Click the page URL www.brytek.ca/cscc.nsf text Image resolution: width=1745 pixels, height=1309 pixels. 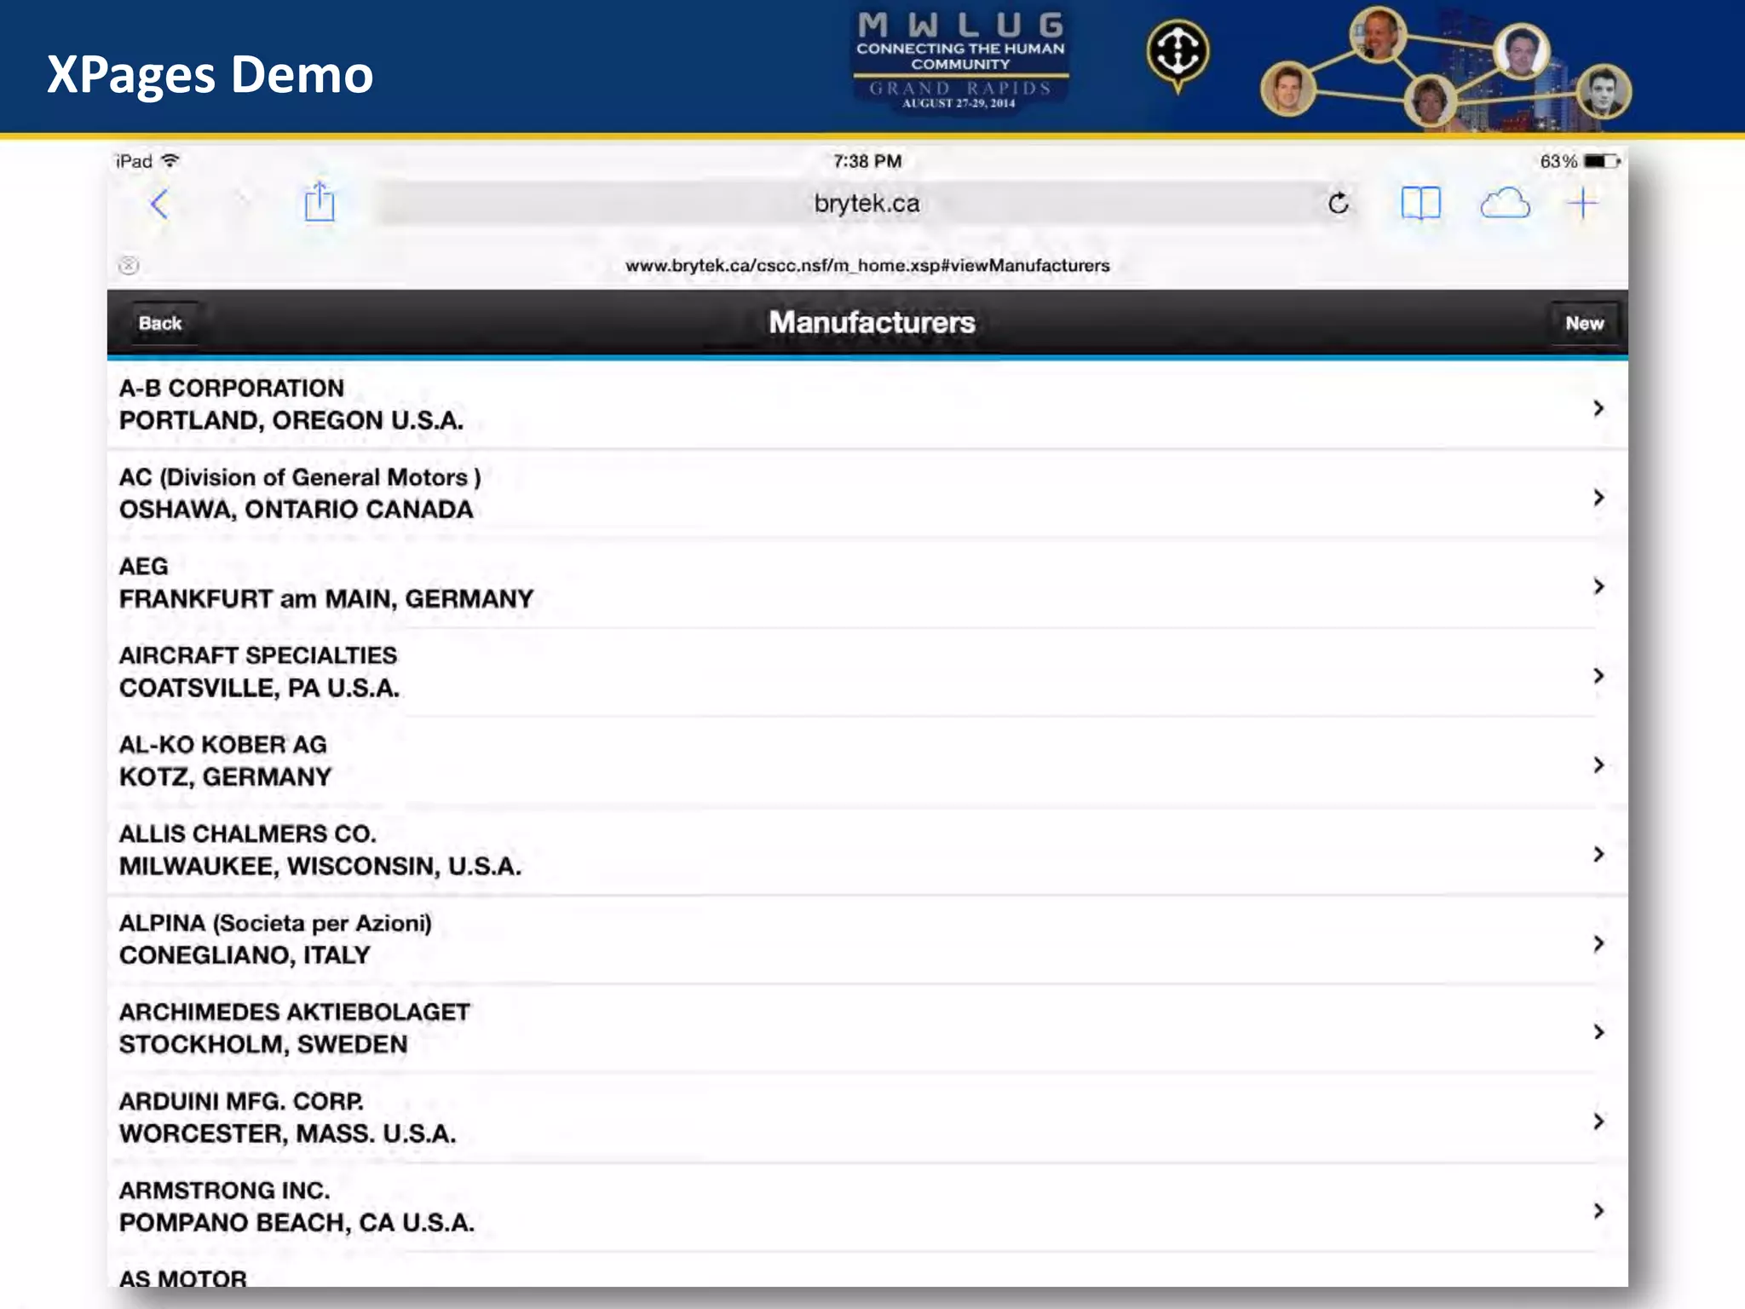[x=867, y=265]
